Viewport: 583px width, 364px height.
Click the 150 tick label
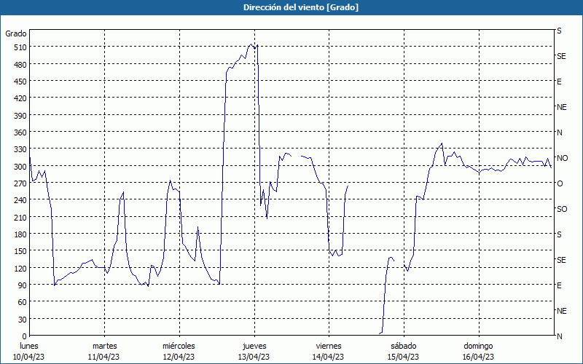tap(20, 251)
